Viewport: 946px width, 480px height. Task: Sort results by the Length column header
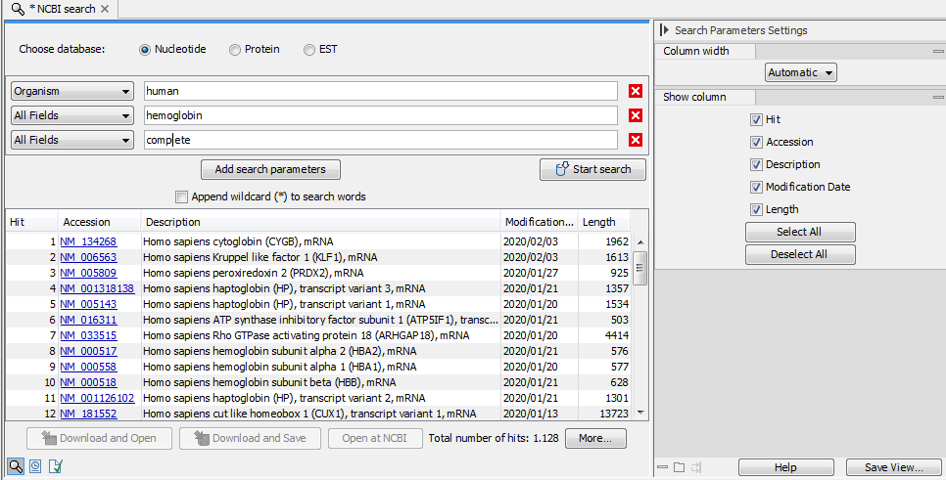click(599, 222)
